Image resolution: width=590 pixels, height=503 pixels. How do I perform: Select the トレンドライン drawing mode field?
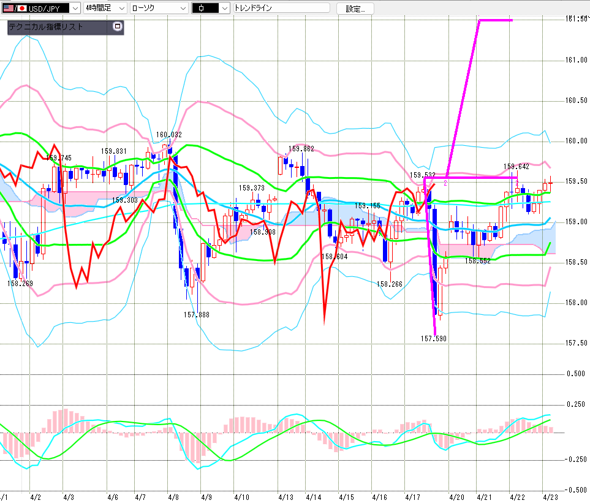click(281, 8)
